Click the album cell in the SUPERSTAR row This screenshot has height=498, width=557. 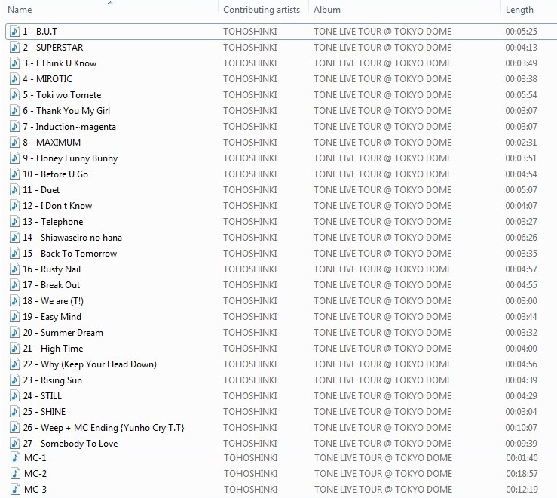click(383, 48)
